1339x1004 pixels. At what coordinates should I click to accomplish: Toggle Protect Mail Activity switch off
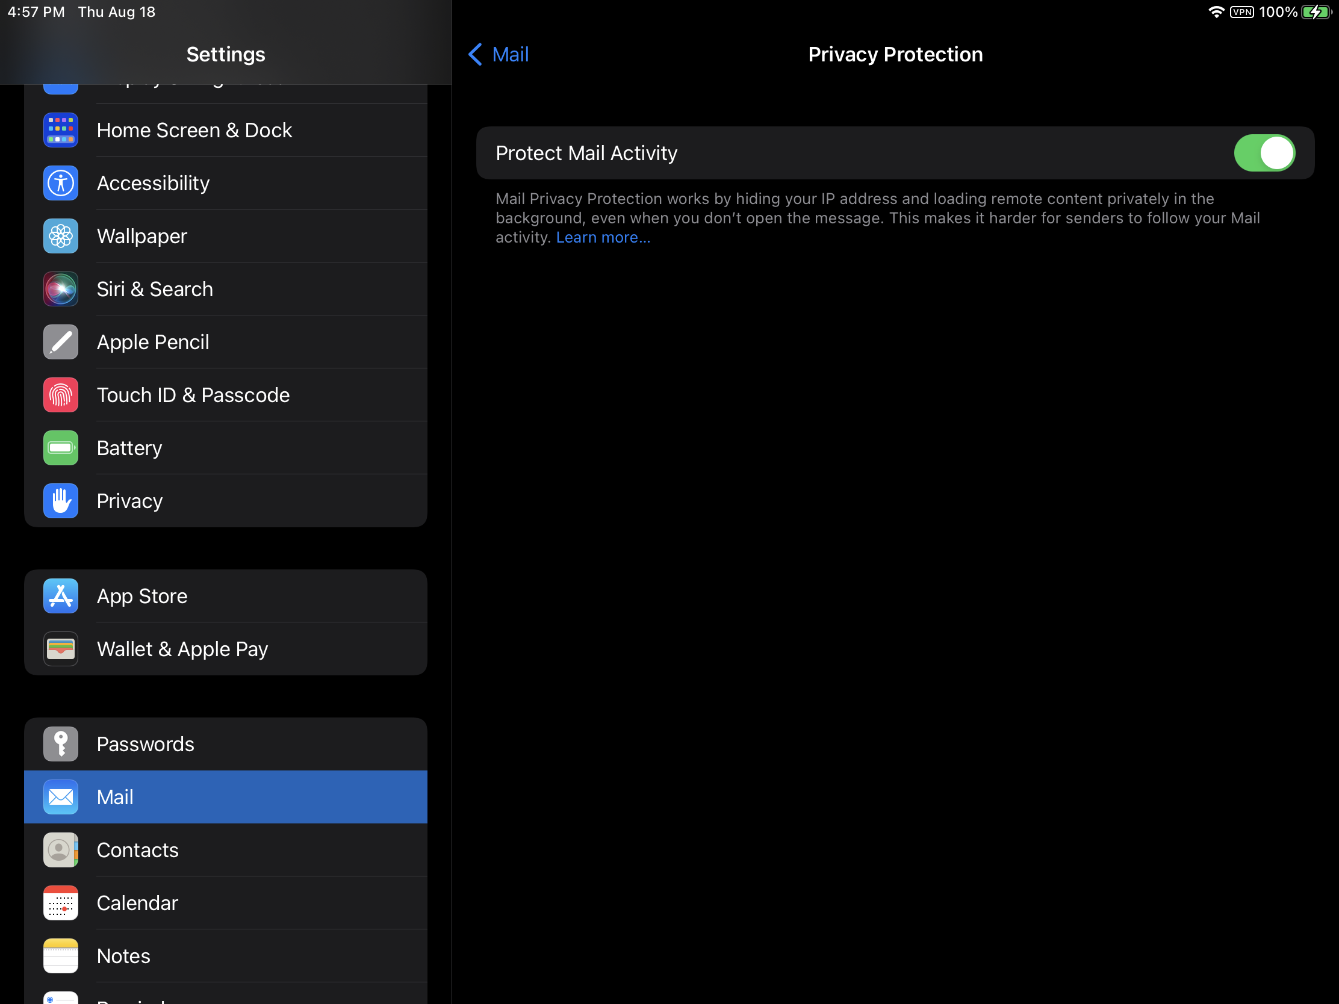(1264, 153)
